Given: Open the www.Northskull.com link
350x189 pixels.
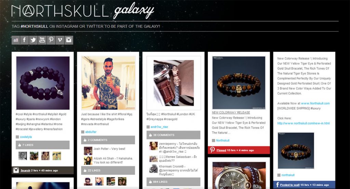Looking at the screenshot, I should coord(315,103).
